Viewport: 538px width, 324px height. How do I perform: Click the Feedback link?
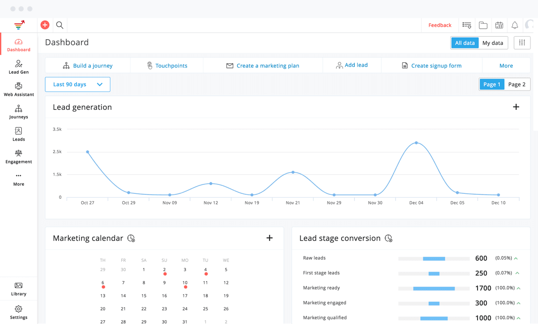pos(439,25)
